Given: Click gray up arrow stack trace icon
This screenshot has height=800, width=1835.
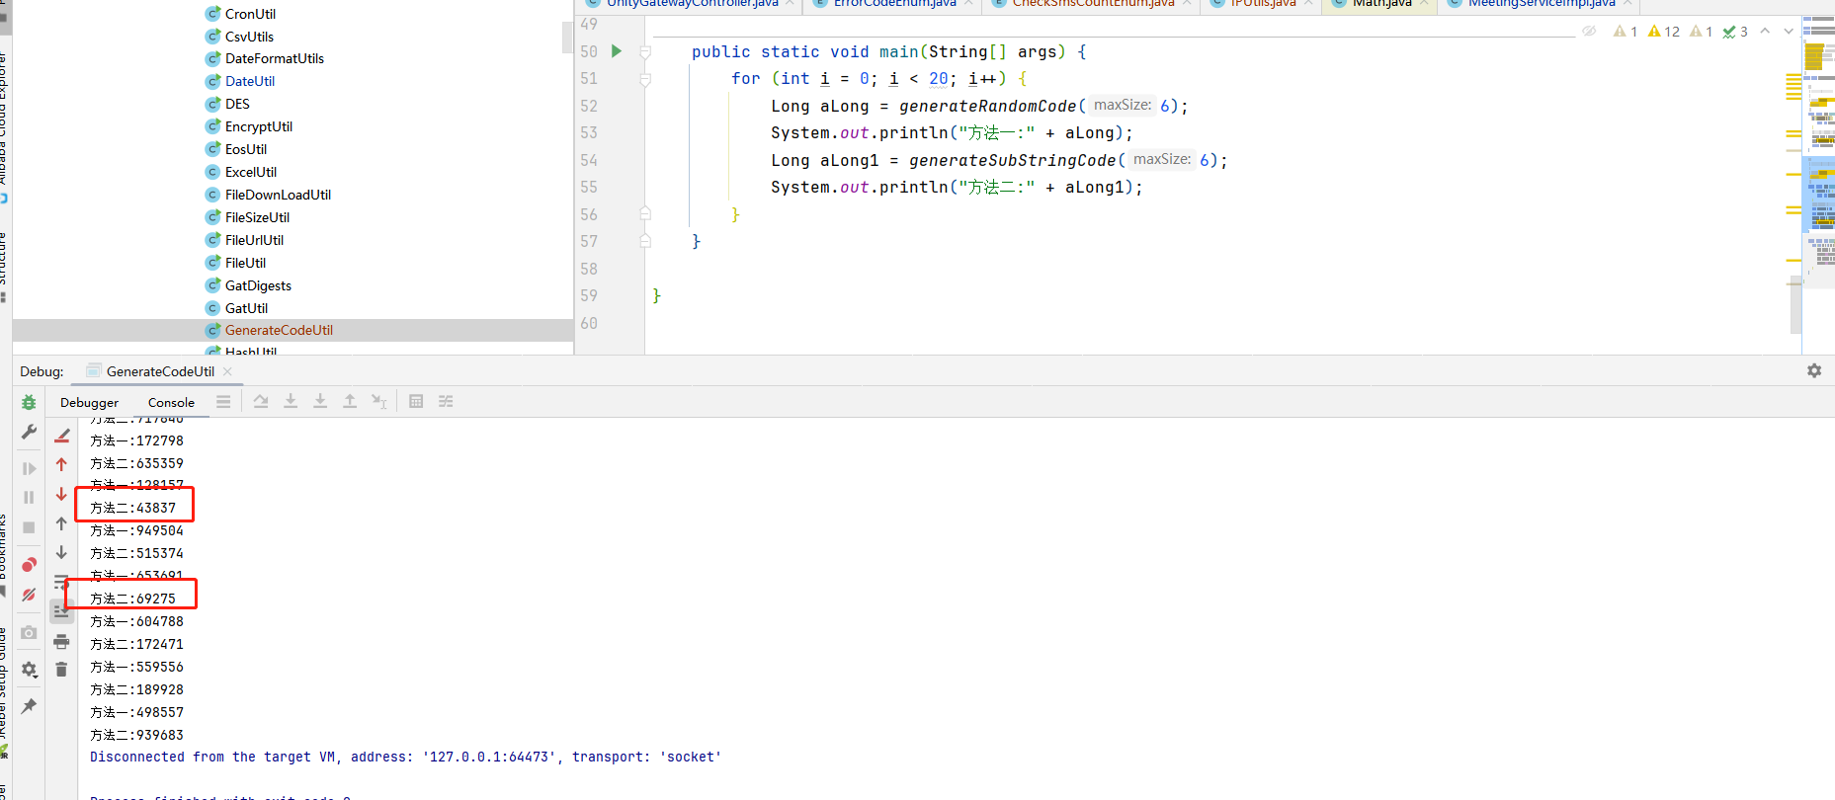Looking at the screenshot, I should [61, 523].
